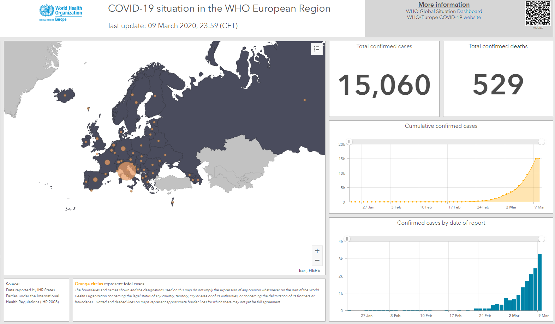Click right handle of cases-by-date range slider
555x324 pixels.
point(541,239)
